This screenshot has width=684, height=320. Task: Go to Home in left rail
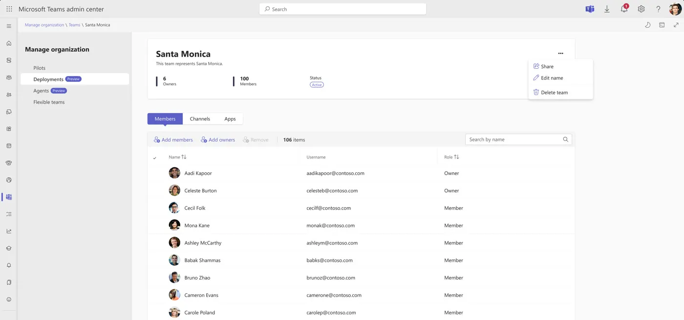point(9,43)
